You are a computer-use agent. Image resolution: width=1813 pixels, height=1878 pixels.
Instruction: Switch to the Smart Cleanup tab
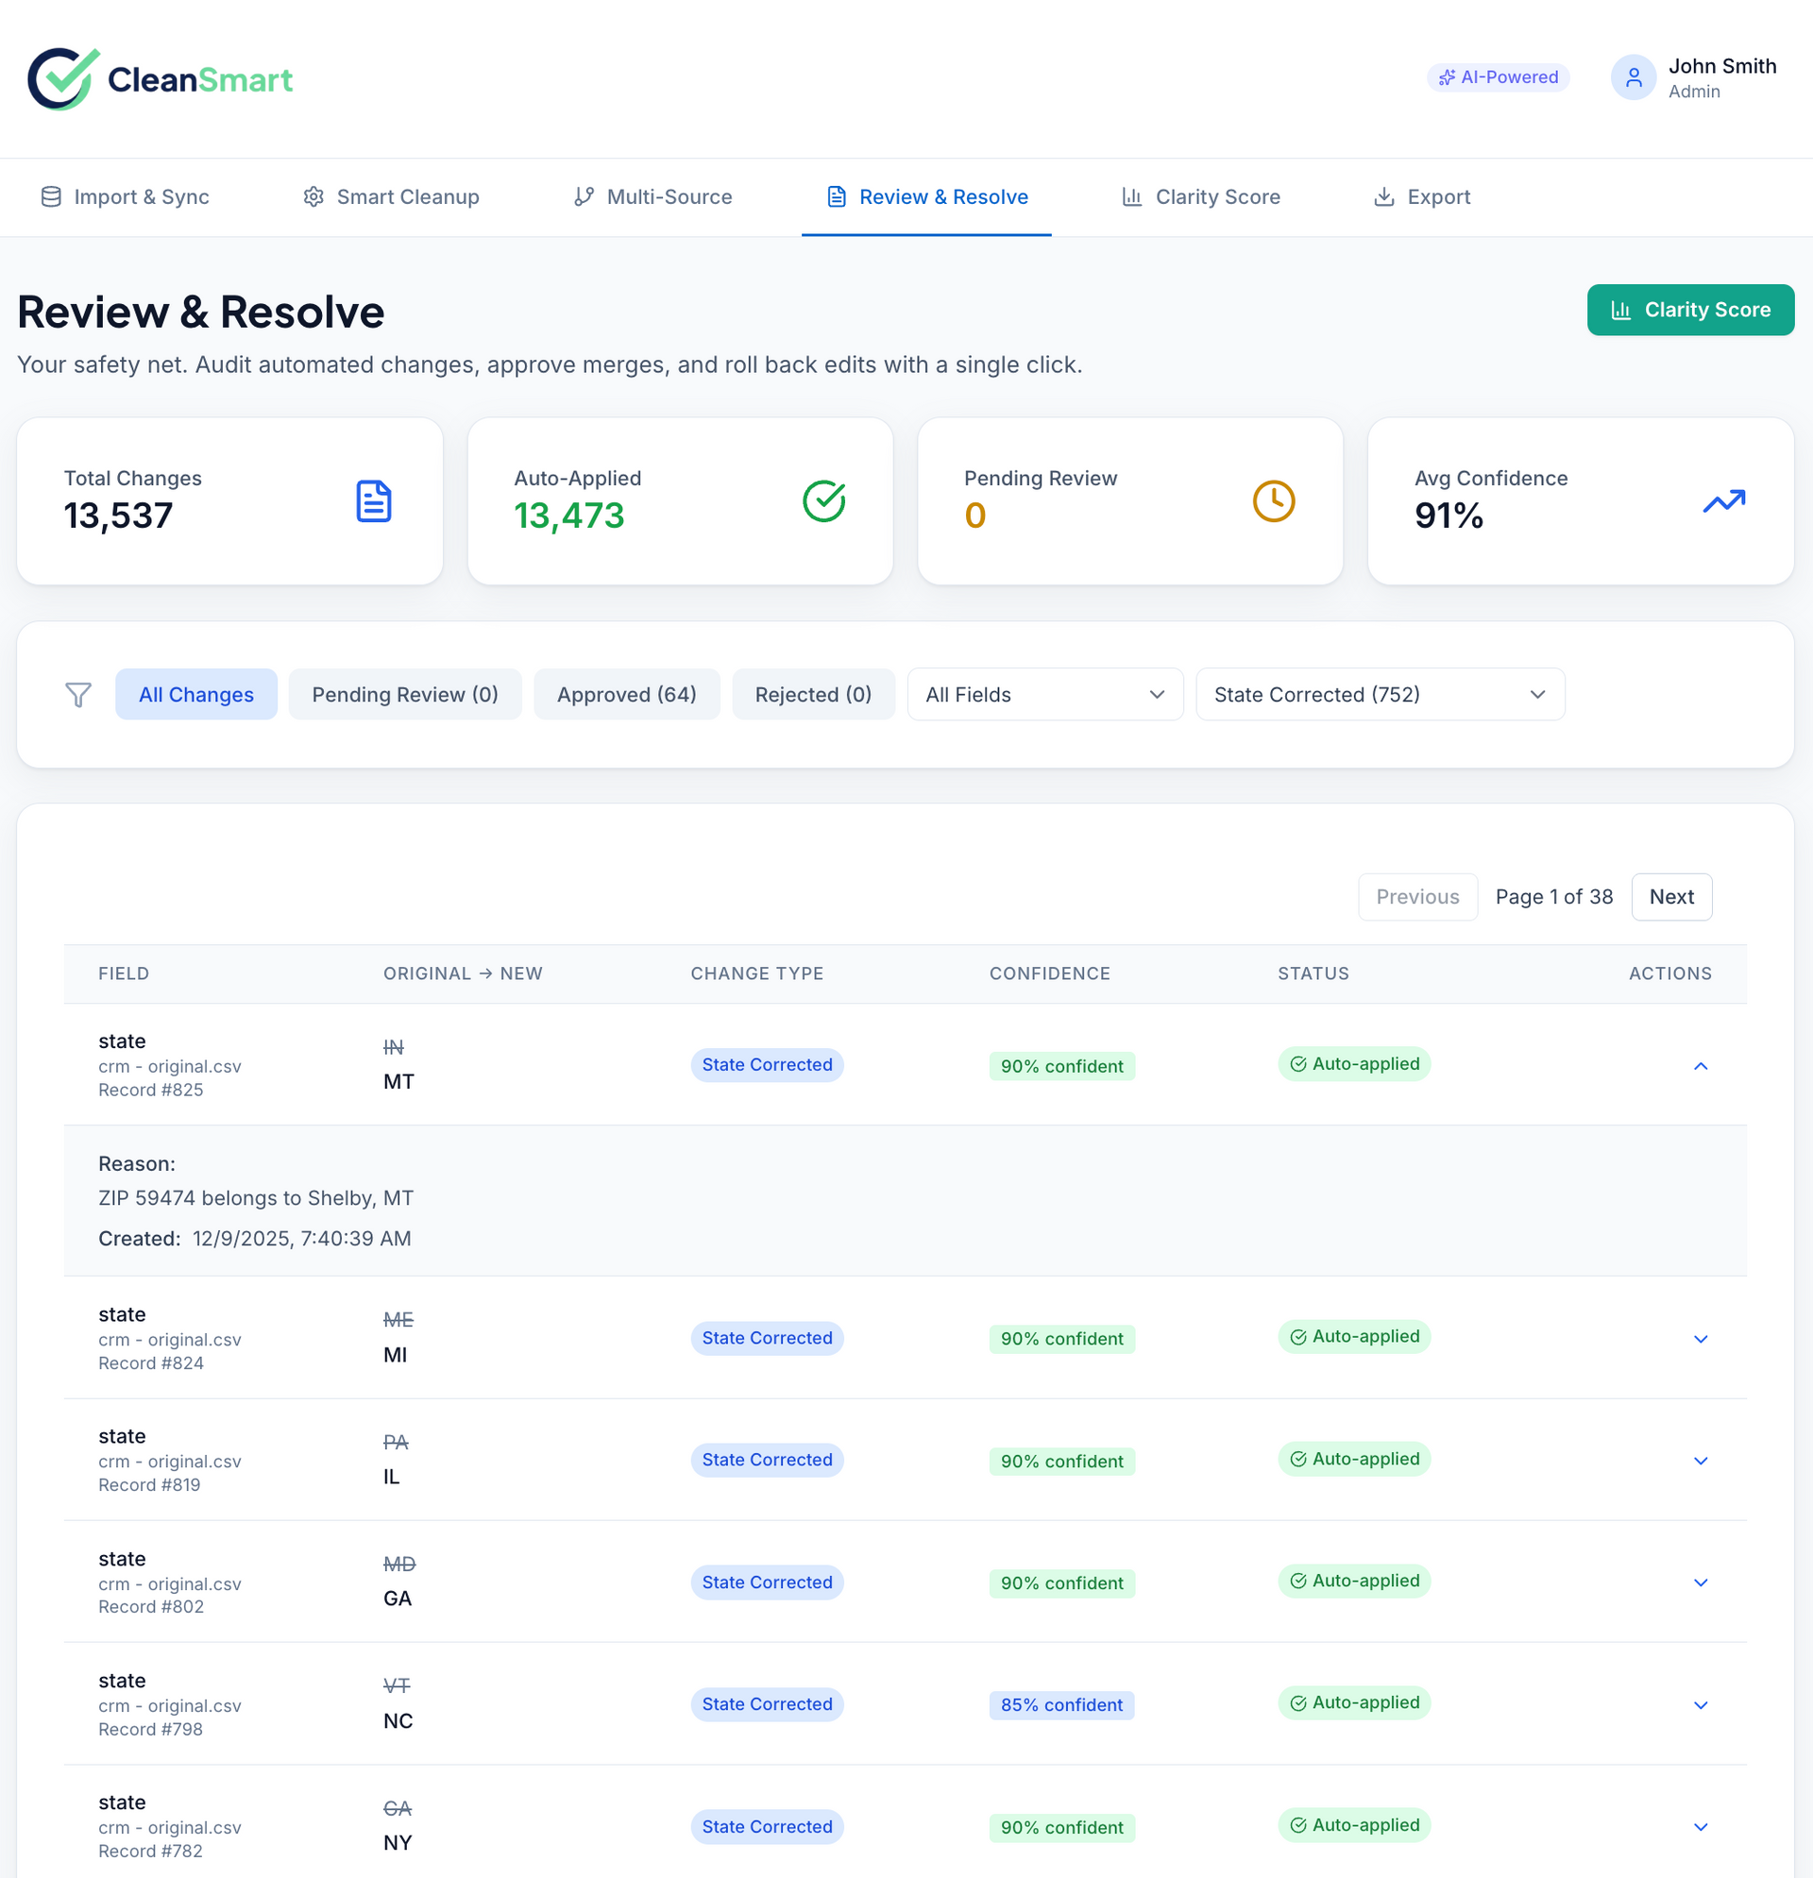391,197
